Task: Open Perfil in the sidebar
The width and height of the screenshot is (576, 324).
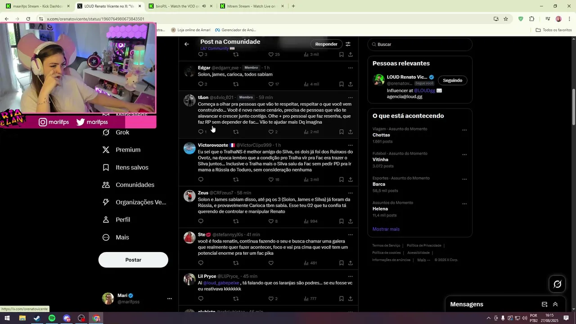Action: coord(117,220)
